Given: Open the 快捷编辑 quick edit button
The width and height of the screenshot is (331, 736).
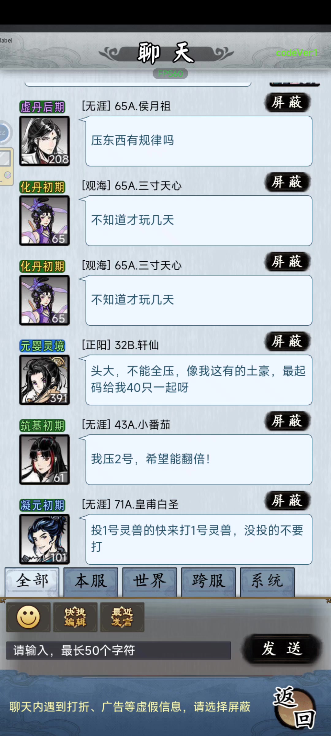Looking at the screenshot, I should tap(75, 617).
